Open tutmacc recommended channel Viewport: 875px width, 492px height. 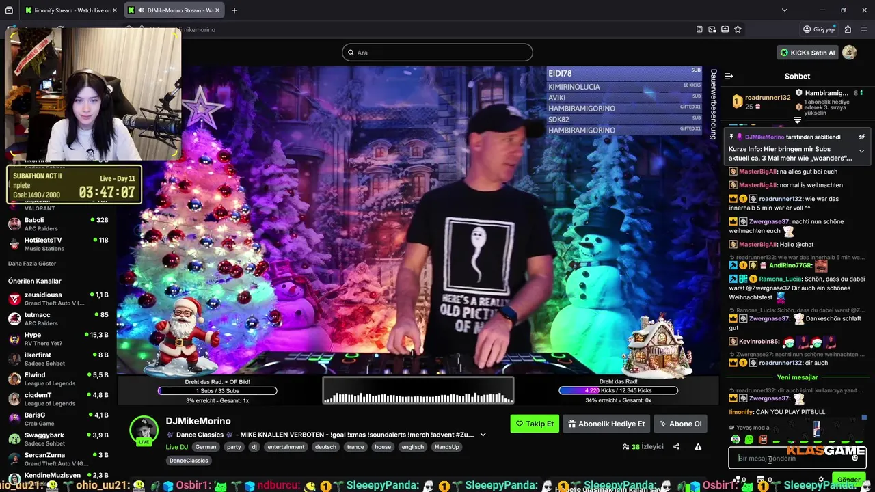tap(58, 318)
